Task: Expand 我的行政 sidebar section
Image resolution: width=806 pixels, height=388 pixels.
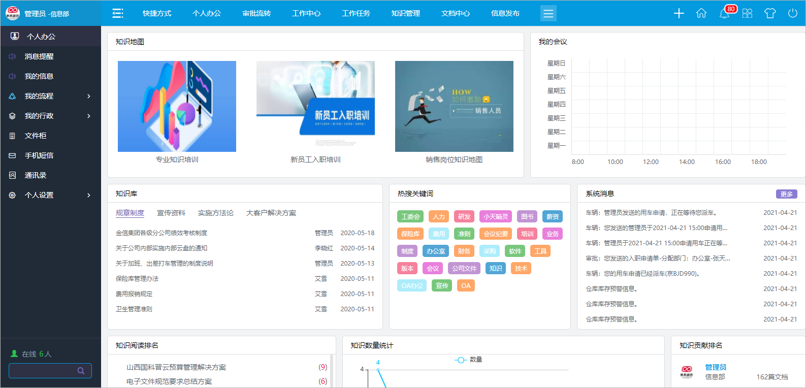Action: pyautogui.click(x=50, y=116)
